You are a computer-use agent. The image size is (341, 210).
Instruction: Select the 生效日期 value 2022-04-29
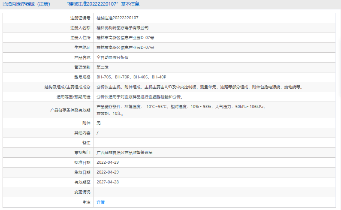(x=108, y=172)
